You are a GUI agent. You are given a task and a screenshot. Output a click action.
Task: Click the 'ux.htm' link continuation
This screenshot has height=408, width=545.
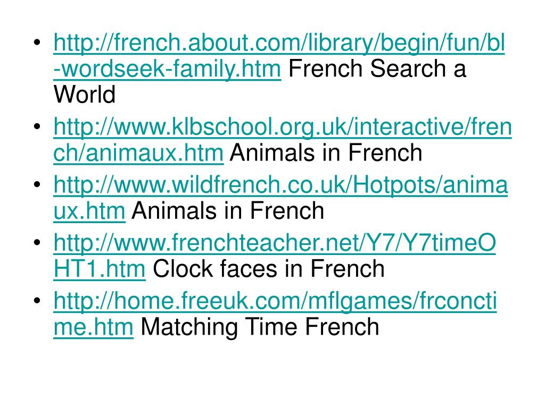89,210
